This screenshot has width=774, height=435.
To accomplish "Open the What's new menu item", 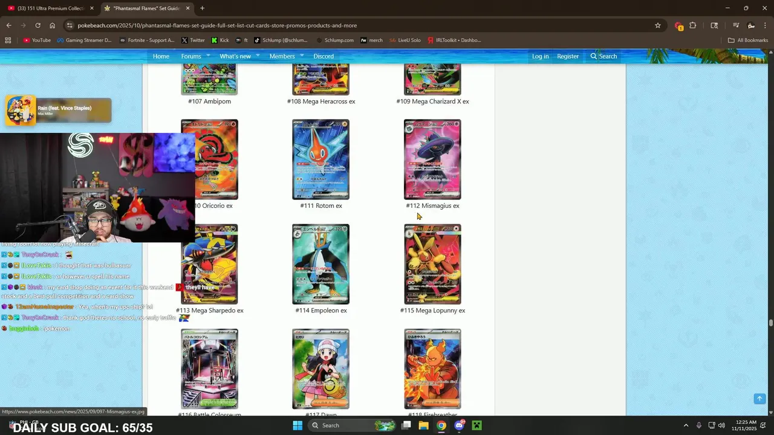I will pyautogui.click(x=235, y=56).
